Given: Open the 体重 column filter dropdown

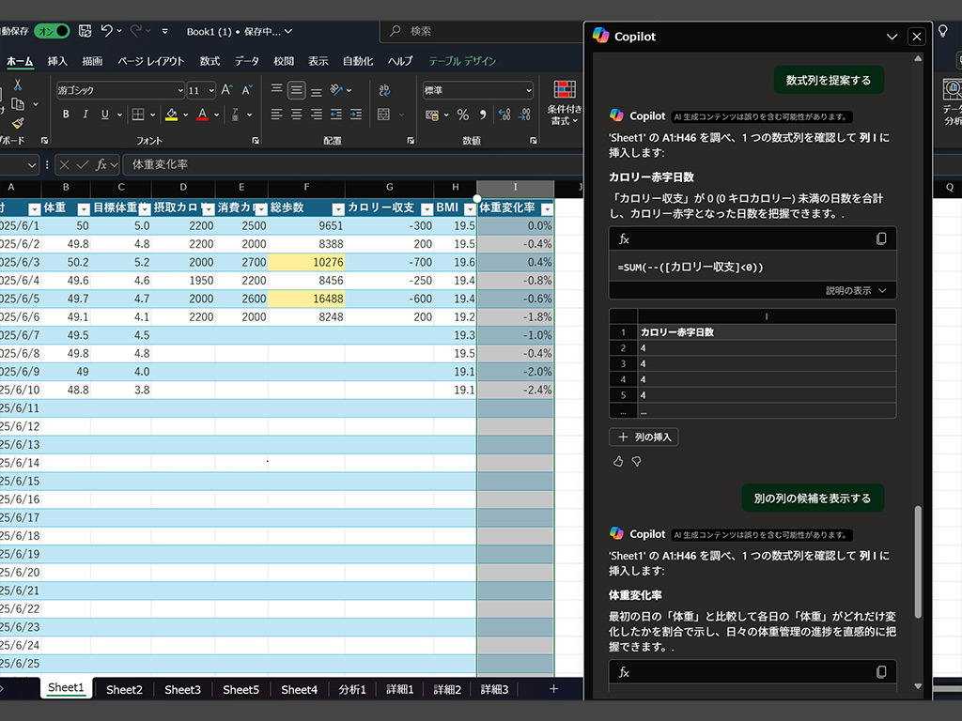Looking at the screenshot, I should [x=84, y=209].
